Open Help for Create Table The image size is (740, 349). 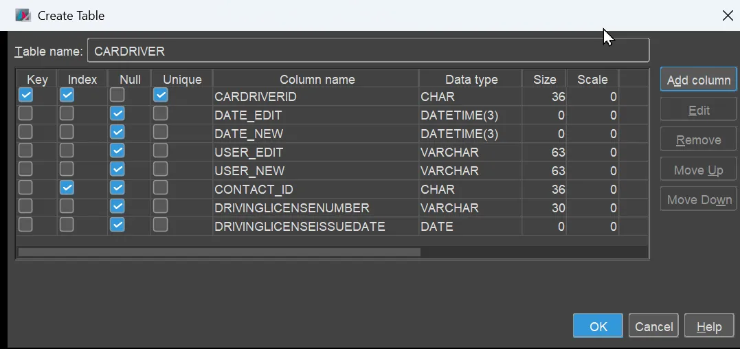709,326
